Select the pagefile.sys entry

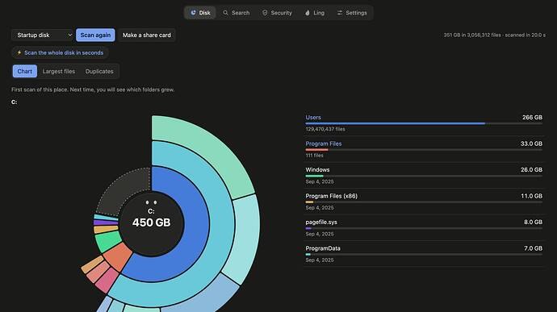tap(424, 227)
